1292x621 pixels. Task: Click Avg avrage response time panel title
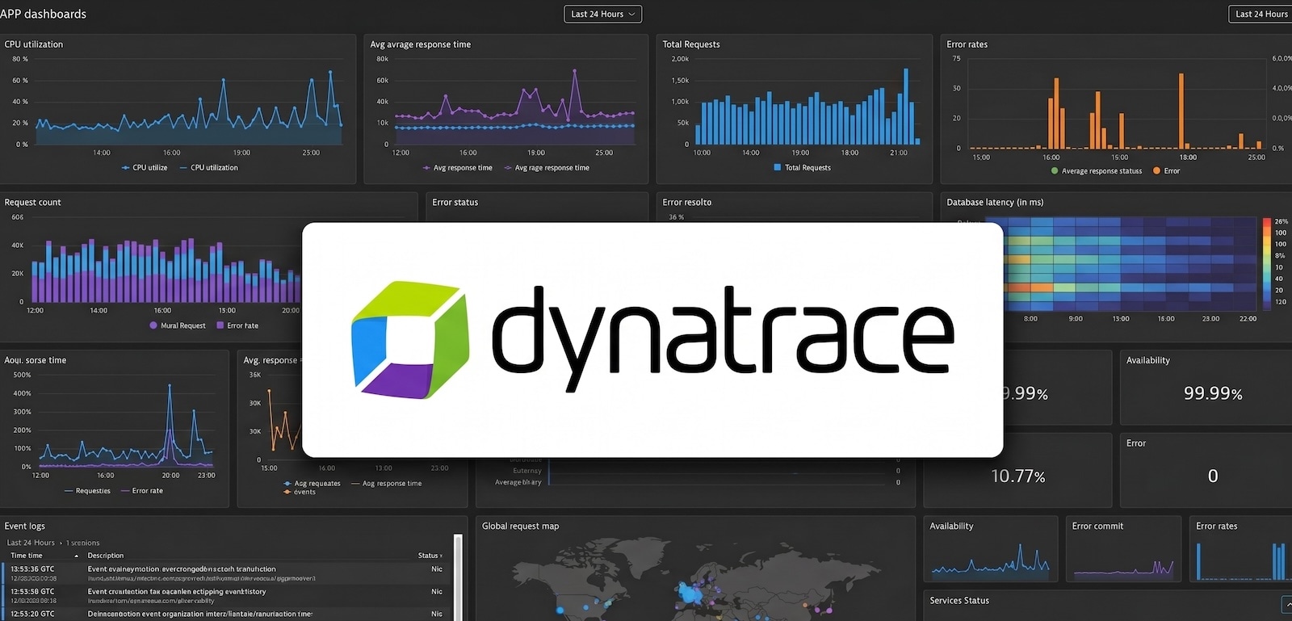(x=420, y=44)
